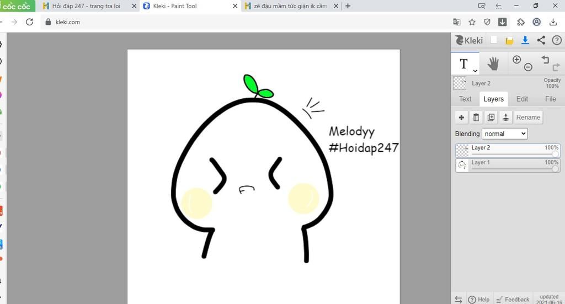Click the Cốc Cốc browser logo button
The height and width of the screenshot is (304, 565).
(18, 6)
